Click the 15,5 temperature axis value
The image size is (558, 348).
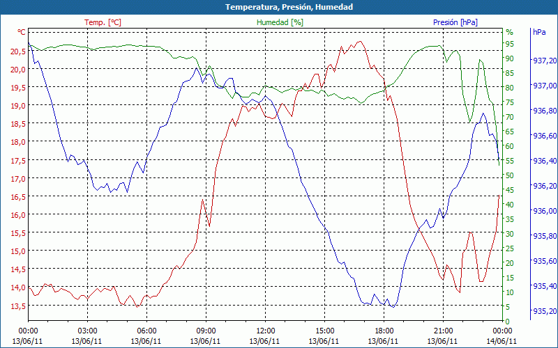18,233
